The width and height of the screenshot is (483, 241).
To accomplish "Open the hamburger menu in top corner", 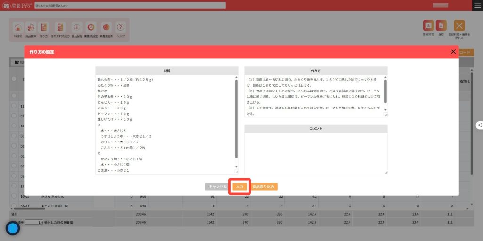I will pyautogui.click(x=477, y=5).
